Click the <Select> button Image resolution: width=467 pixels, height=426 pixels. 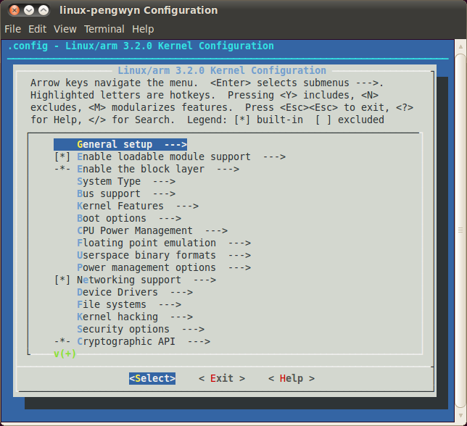click(x=152, y=378)
